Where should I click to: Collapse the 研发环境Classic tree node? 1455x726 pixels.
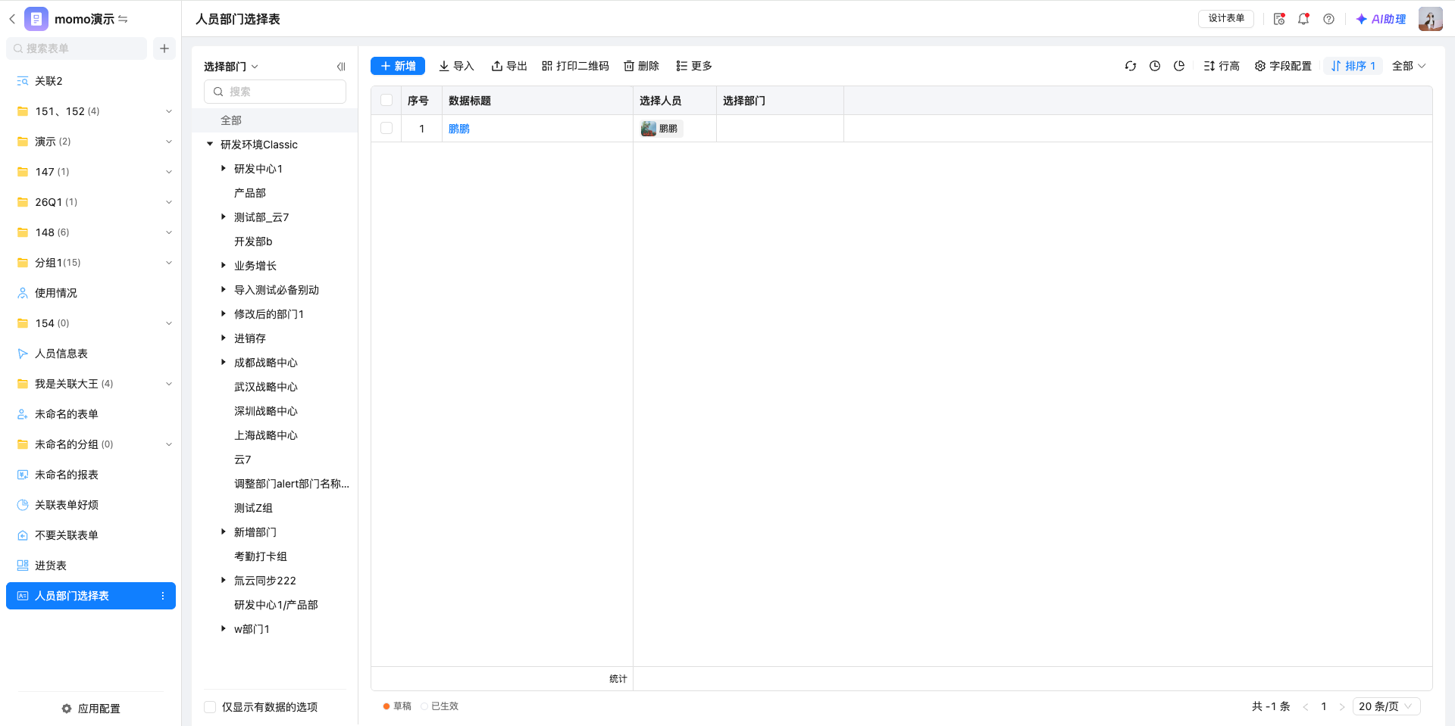[x=210, y=144]
